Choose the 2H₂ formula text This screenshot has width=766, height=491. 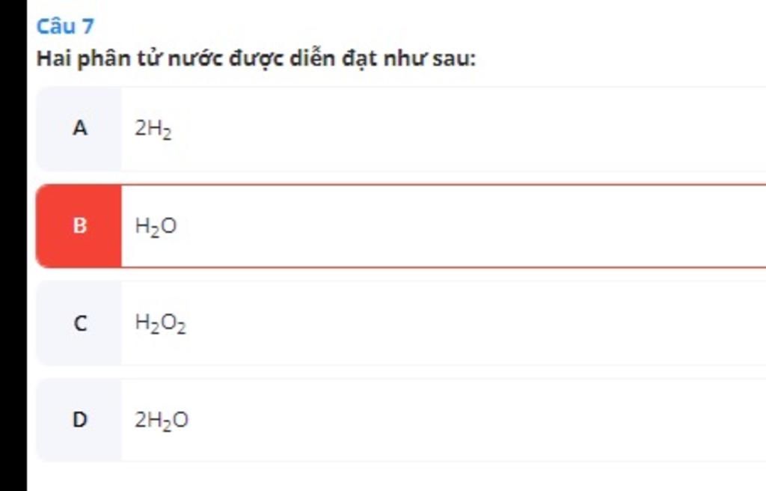tap(153, 129)
